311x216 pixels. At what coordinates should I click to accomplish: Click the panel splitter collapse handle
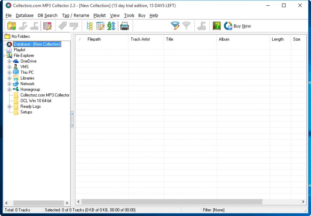click(72, 120)
